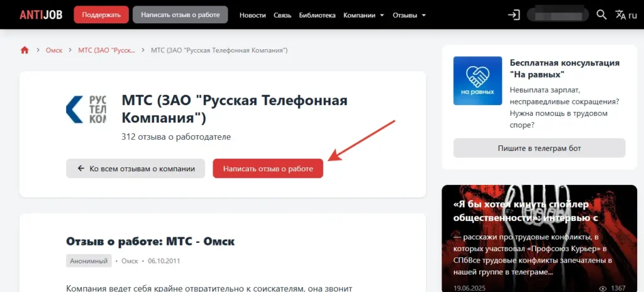Screen dimensions: 644x292
Task: Click the article date 19.06.2025
Action: tap(469, 288)
